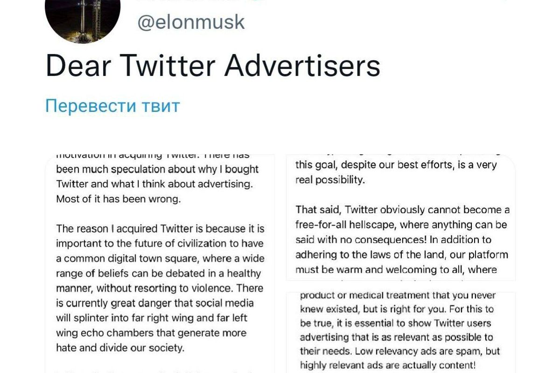
Task: Click the "Dear Twitter Advertisers" tweet text
Action: 213,66
